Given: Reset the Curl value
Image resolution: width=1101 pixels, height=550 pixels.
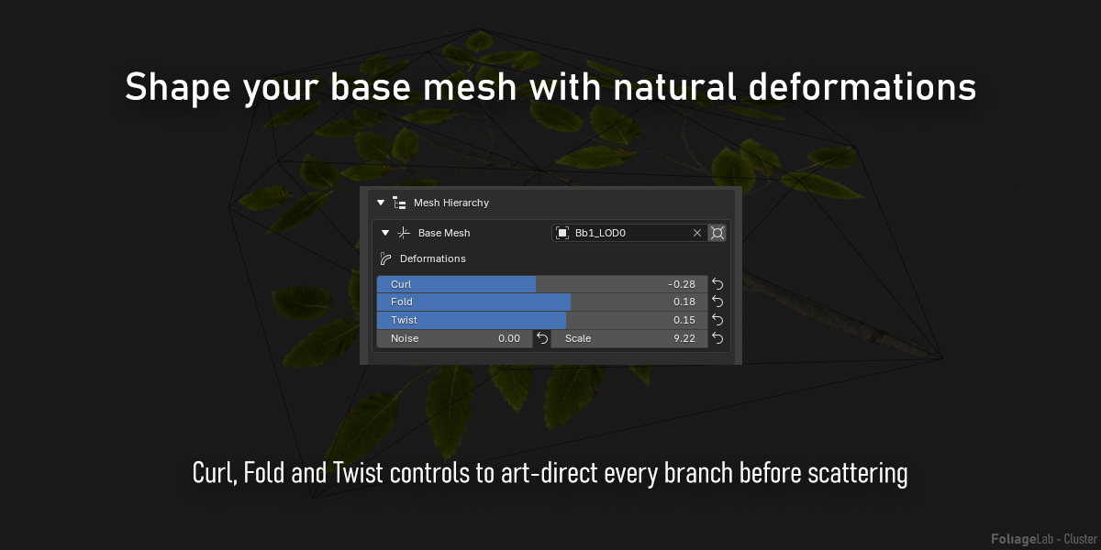Looking at the screenshot, I should coord(717,284).
